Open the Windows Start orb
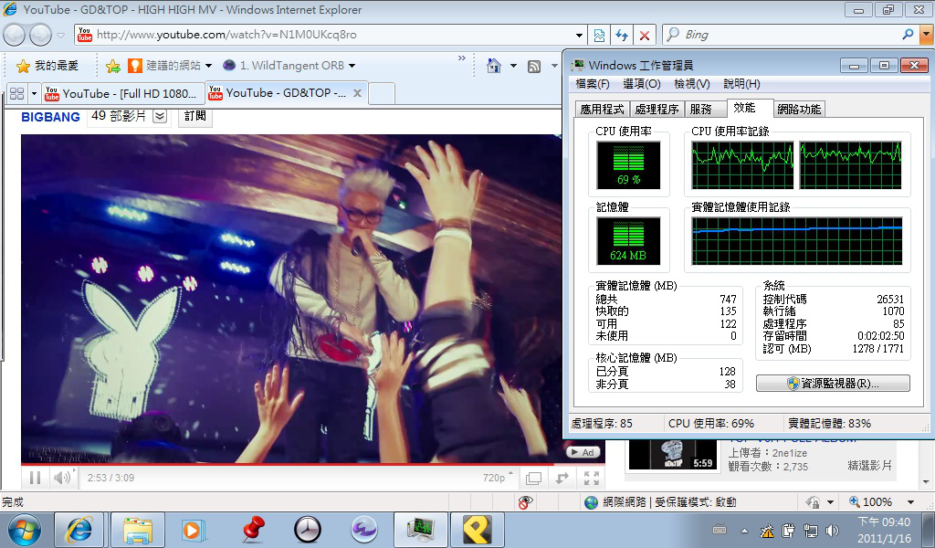Image resolution: width=935 pixels, height=548 pixels. point(25,530)
